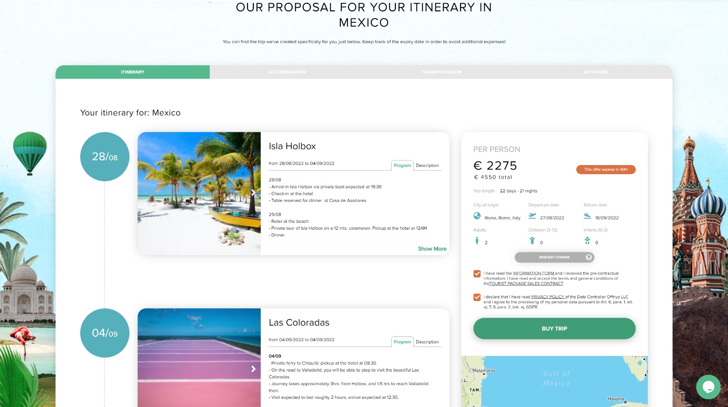Click the globe icon beside Roma, Rome
Image resolution: width=728 pixels, height=407 pixels.
coord(477,216)
